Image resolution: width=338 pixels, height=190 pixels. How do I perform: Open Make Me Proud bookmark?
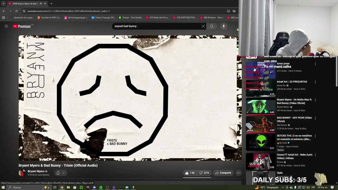[x=158, y=18]
